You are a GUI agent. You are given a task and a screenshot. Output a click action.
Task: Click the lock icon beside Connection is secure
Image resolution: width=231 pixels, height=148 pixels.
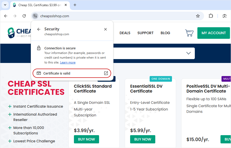[x=38, y=48]
